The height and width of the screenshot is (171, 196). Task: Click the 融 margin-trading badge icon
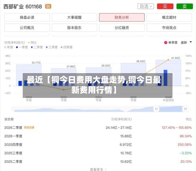click(x=48, y=6)
